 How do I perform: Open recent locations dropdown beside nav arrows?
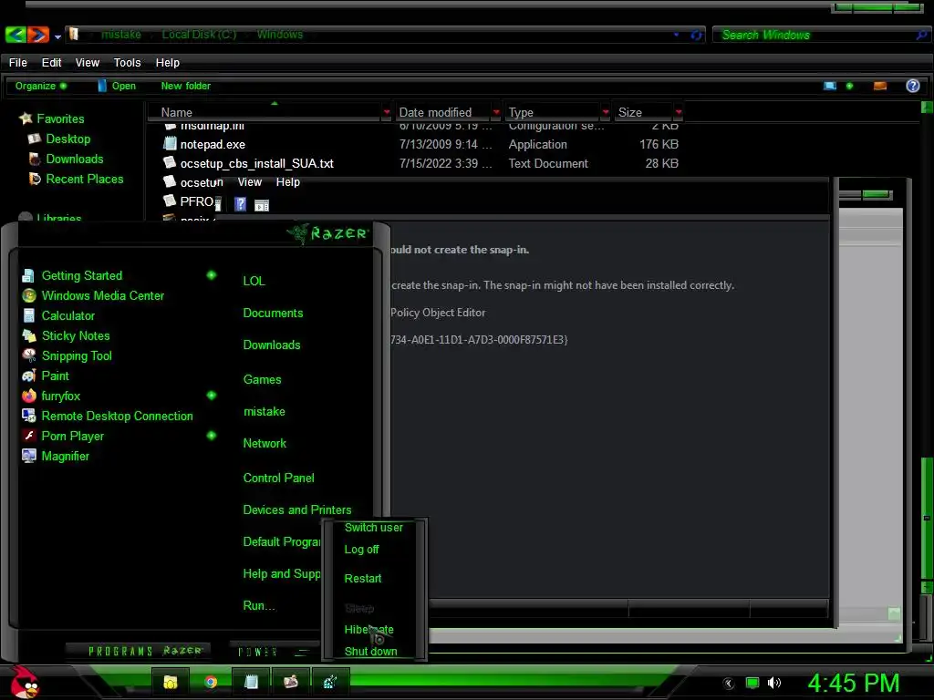(x=57, y=36)
